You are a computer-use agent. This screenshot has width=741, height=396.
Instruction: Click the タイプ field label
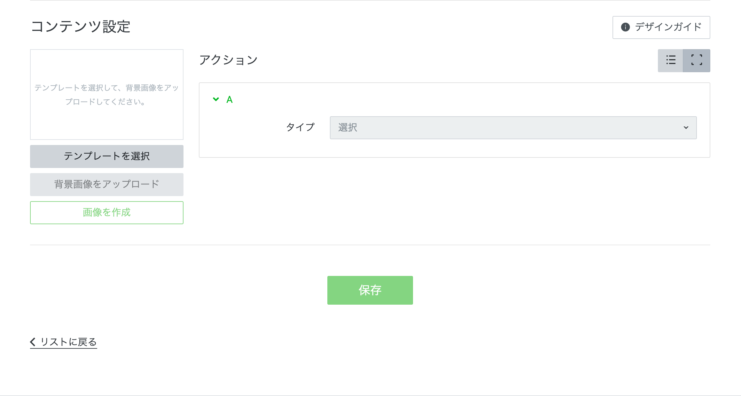click(x=300, y=127)
